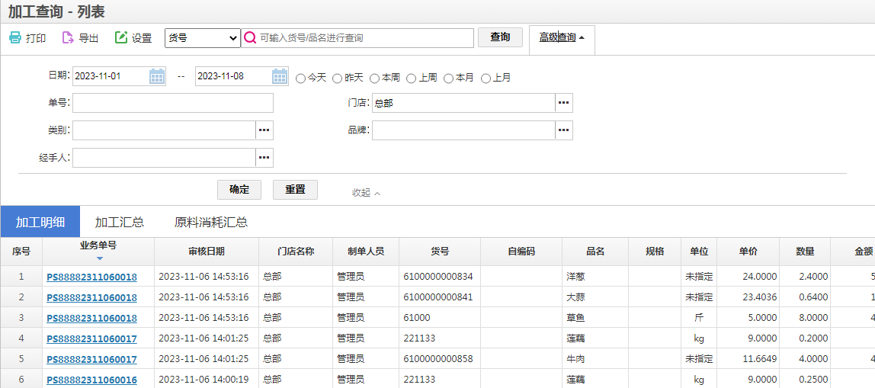Click the 品名 column header

tap(595, 252)
